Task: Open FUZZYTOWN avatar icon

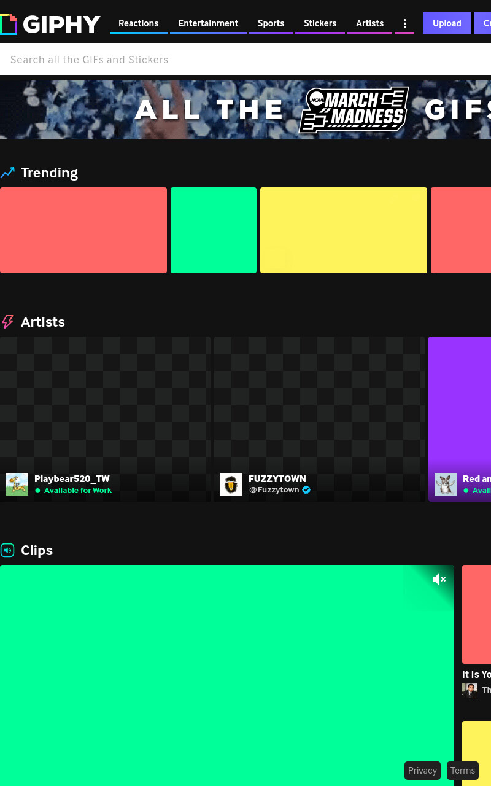Action: pos(231,484)
